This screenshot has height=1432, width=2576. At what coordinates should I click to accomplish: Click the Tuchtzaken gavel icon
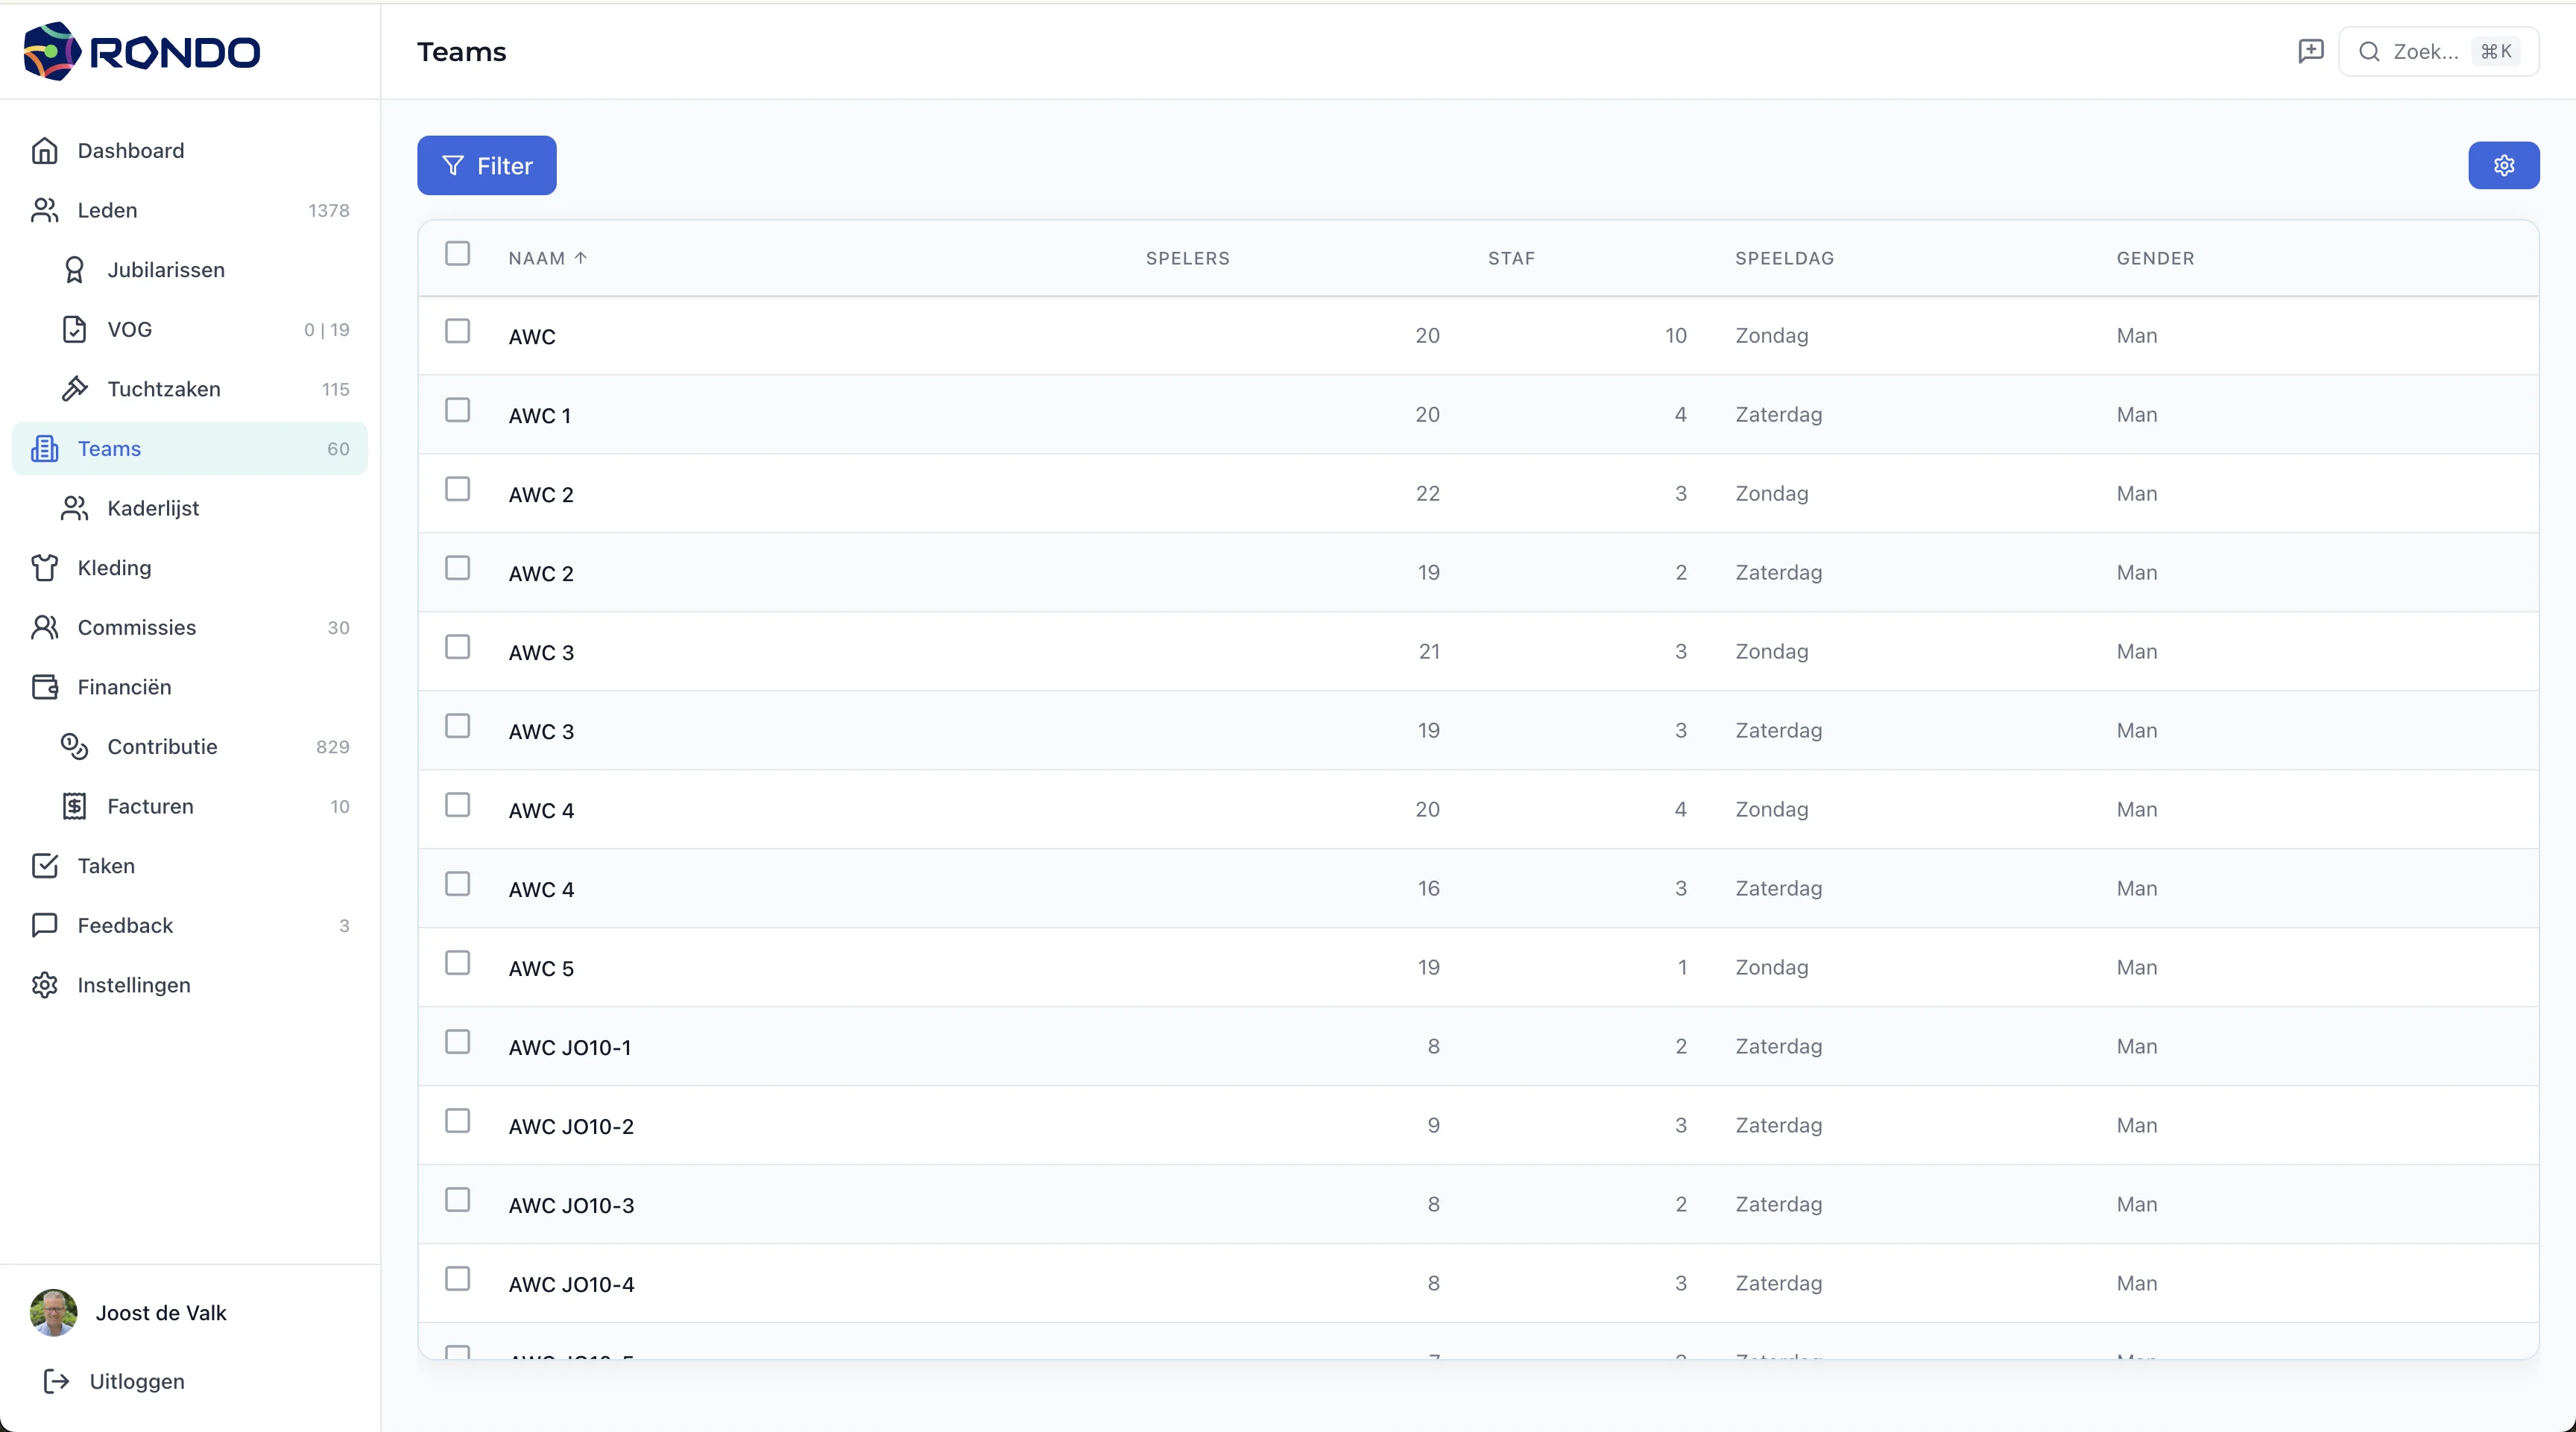74,389
